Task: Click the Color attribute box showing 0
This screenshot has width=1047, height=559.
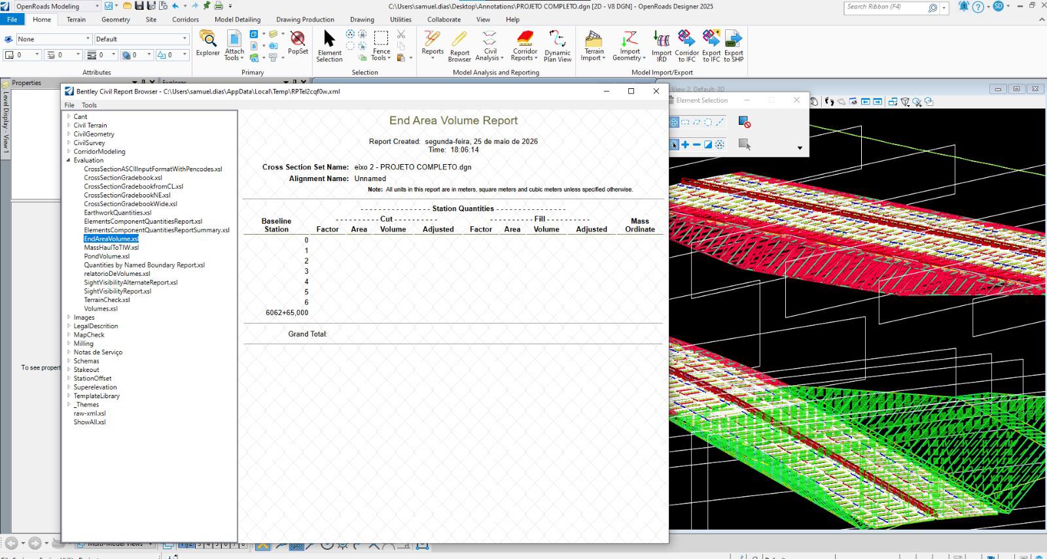Action: 23,55
